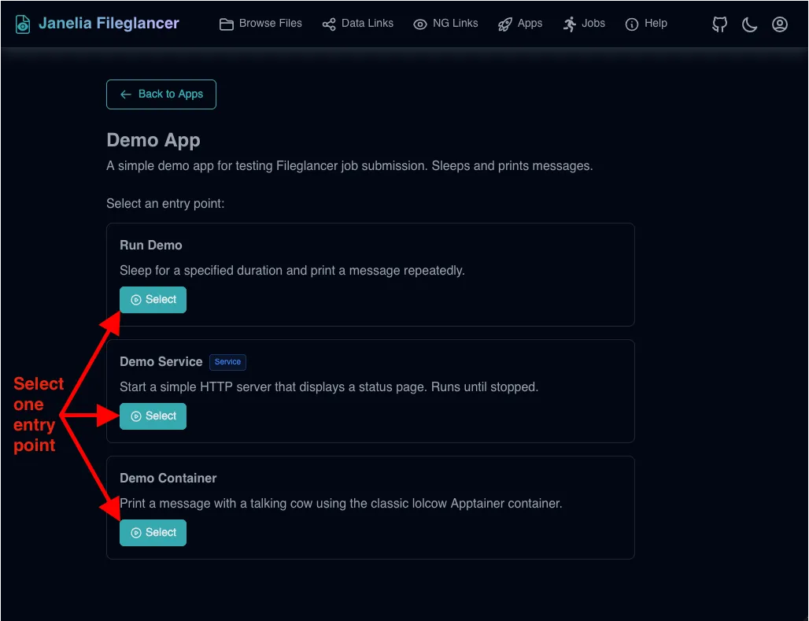Screen dimensions: 809x621
Task: Click the Janelia Fileglancer logo icon
Action: [x=24, y=24]
